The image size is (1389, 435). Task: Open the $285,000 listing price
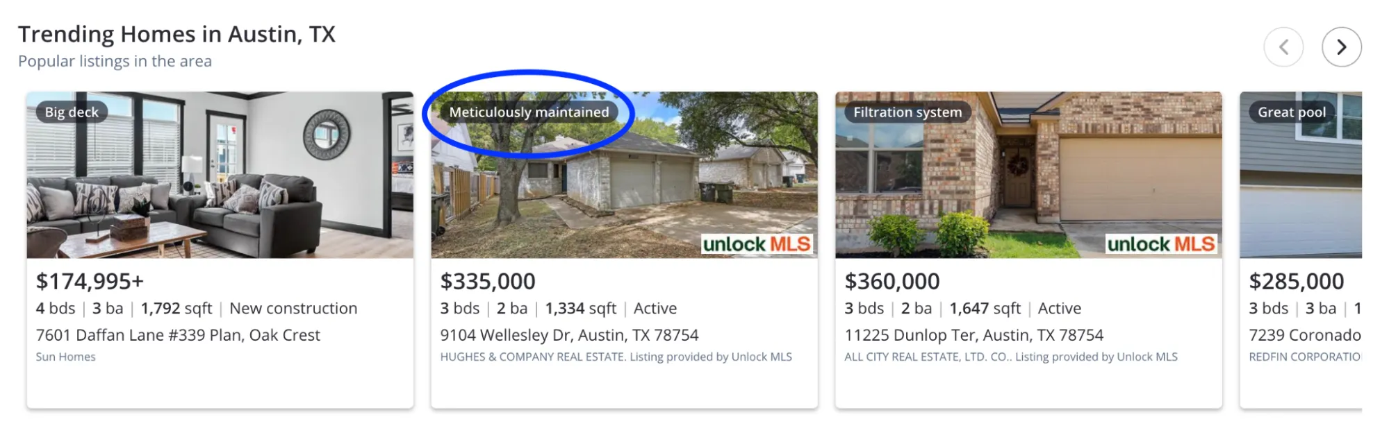tap(1297, 281)
